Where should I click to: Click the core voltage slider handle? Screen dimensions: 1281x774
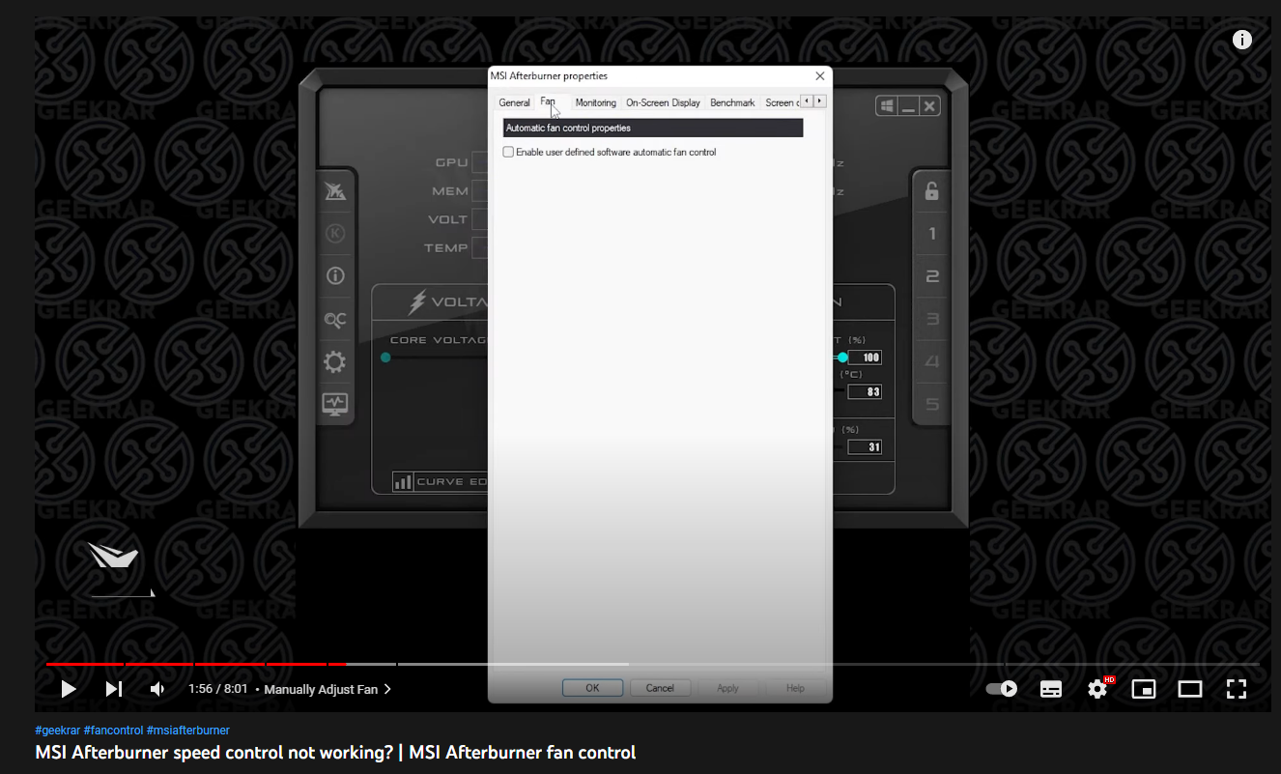(x=385, y=358)
